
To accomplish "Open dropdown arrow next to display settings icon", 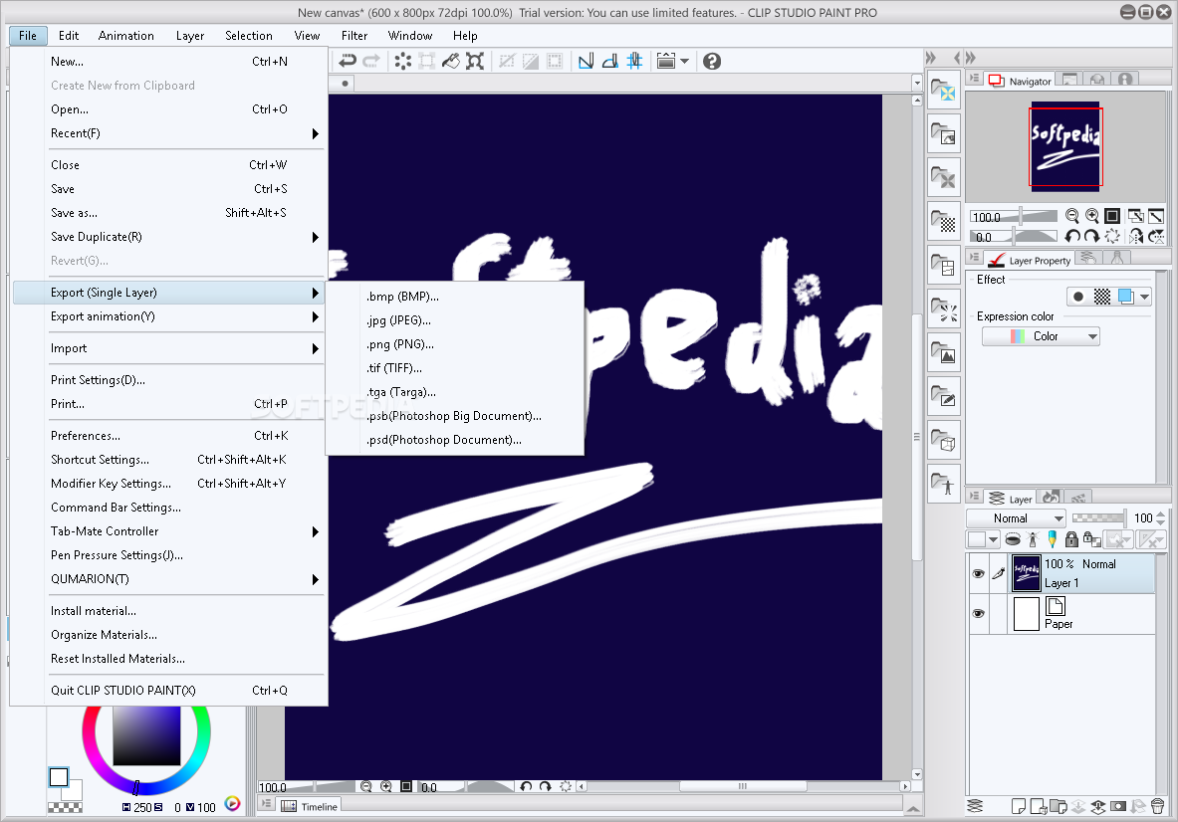I will click(x=684, y=62).
